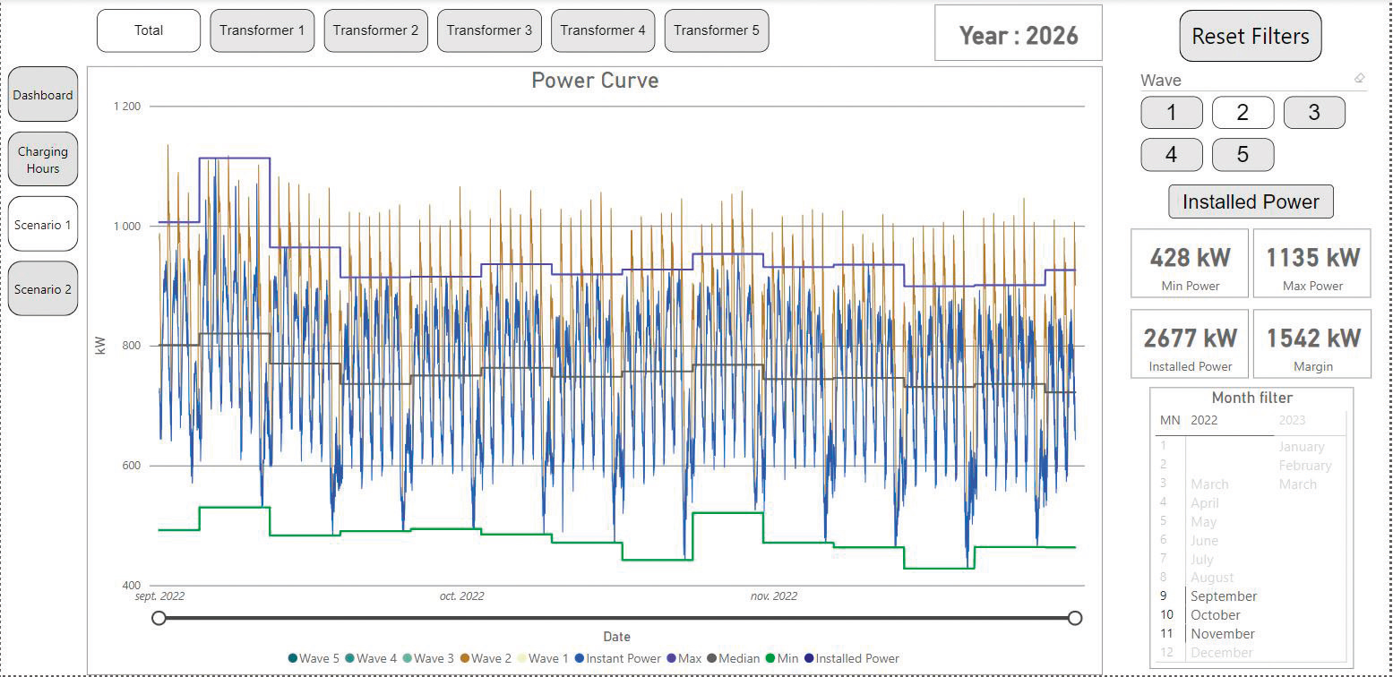This screenshot has height=677, width=1393.
Task: Click the Reset Filters button
Action: pos(1250,36)
